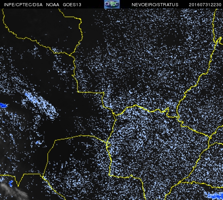
Task: Click the 201607312230 timestamp
Action: pyautogui.click(x=205, y=5)
